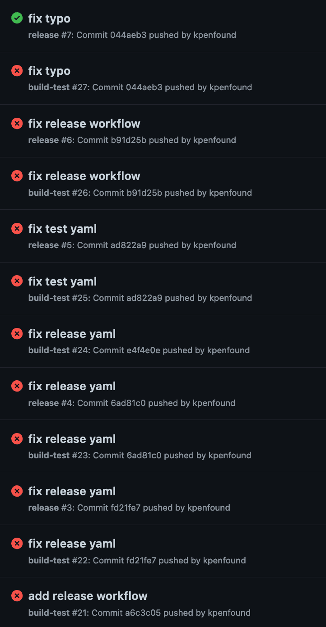
Task: Open "fix release workflow" run for release #6
Action: (x=84, y=124)
